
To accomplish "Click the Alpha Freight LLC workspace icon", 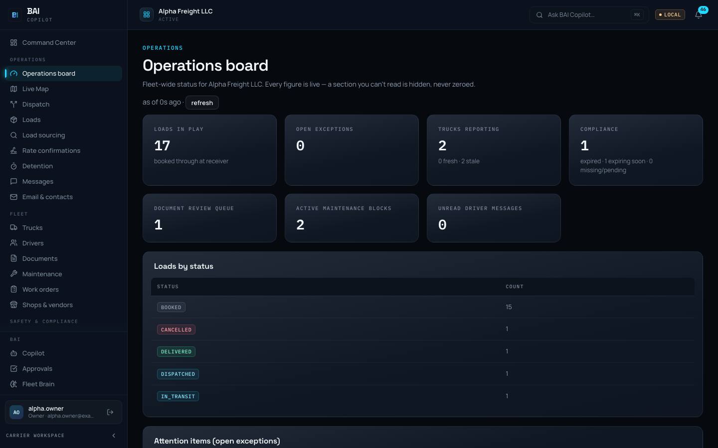I will pyautogui.click(x=147, y=15).
